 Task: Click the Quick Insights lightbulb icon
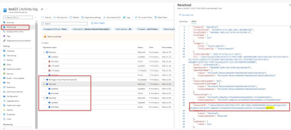tap(92, 23)
